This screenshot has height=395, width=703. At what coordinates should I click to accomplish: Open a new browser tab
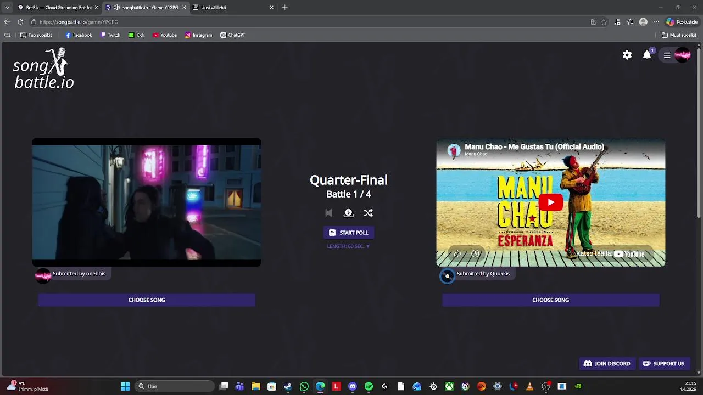pyautogui.click(x=284, y=8)
